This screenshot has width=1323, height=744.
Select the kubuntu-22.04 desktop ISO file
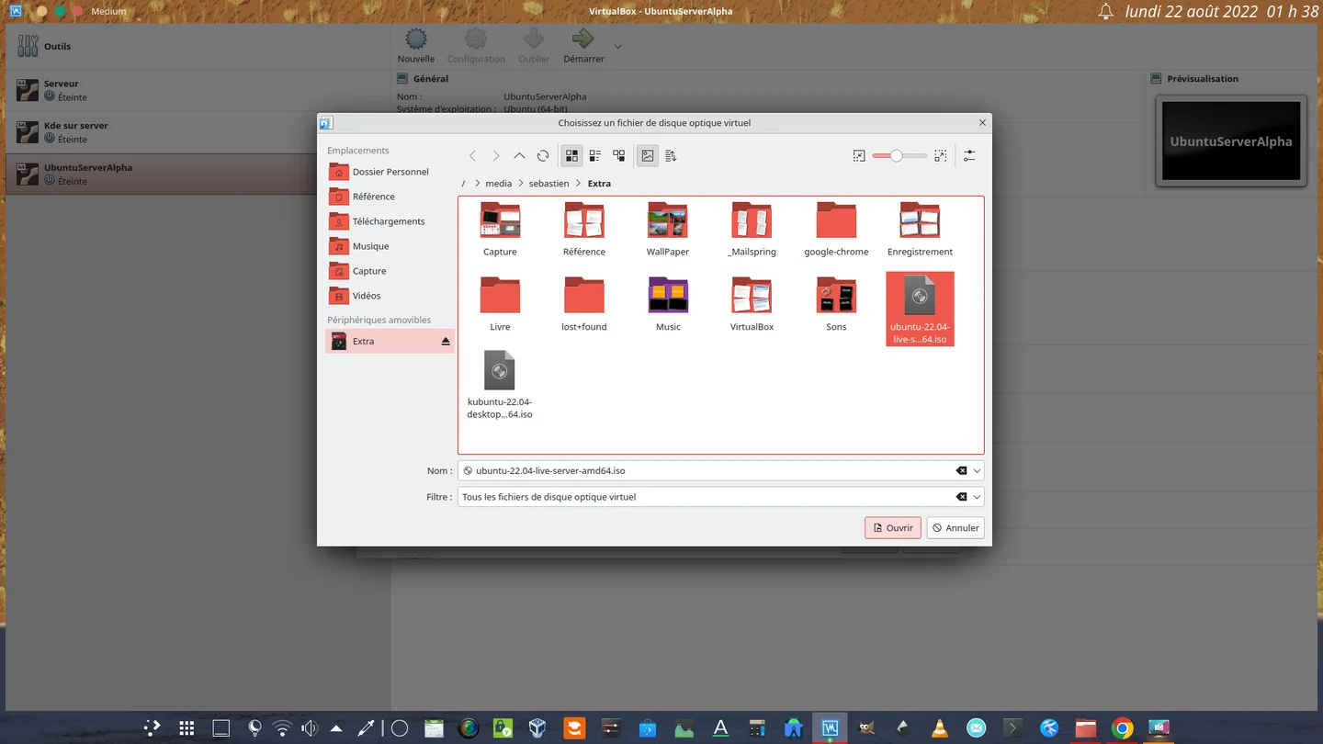click(x=500, y=384)
